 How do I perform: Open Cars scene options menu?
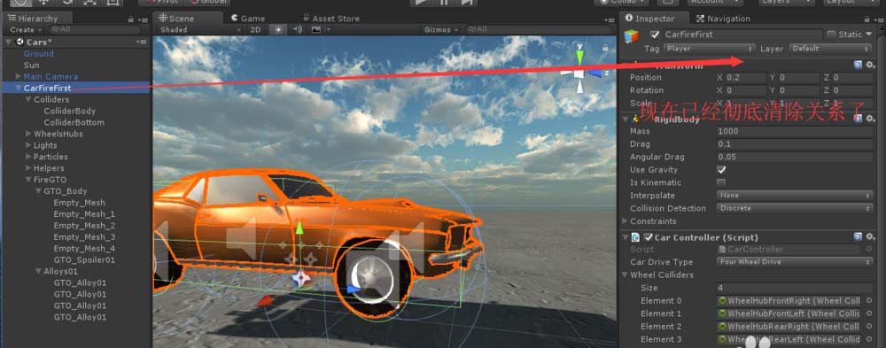[141, 42]
